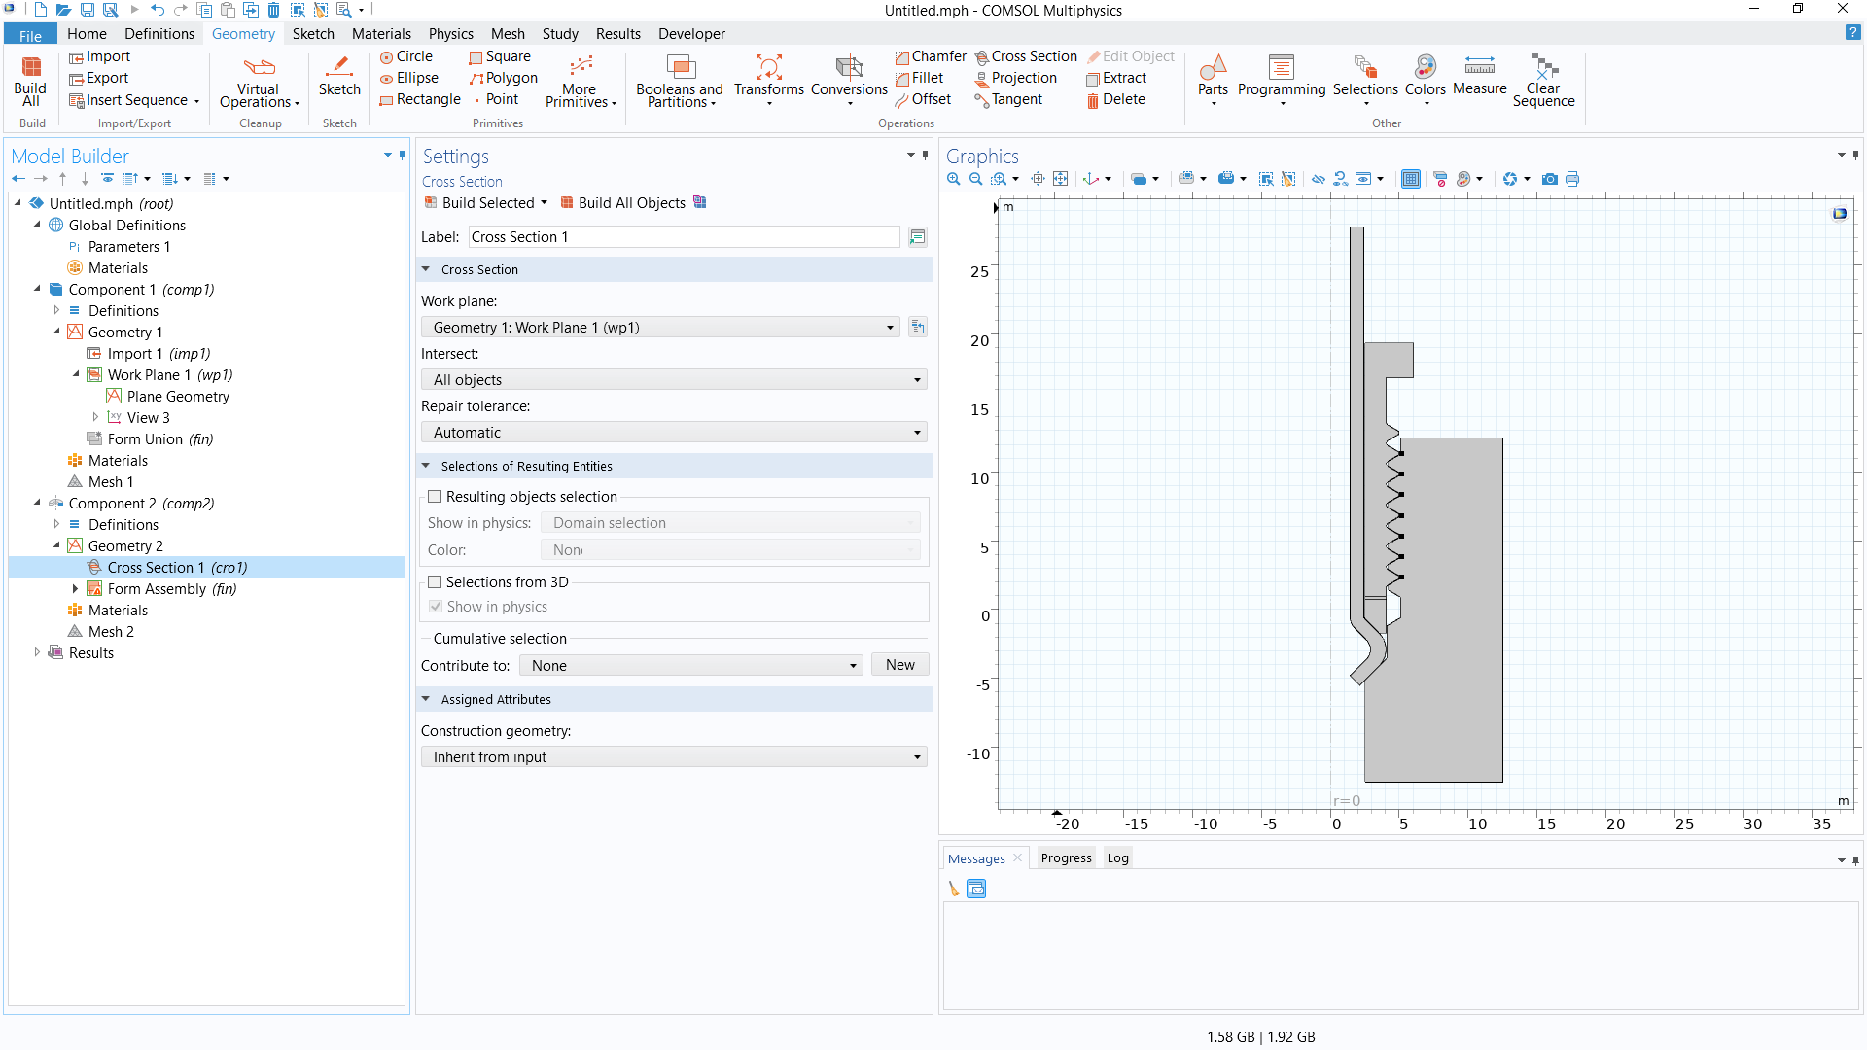Viewport: 1867px width, 1050px height.
Task: Open the Repair tolerance dropdown
Action: [x=674, y=433]
